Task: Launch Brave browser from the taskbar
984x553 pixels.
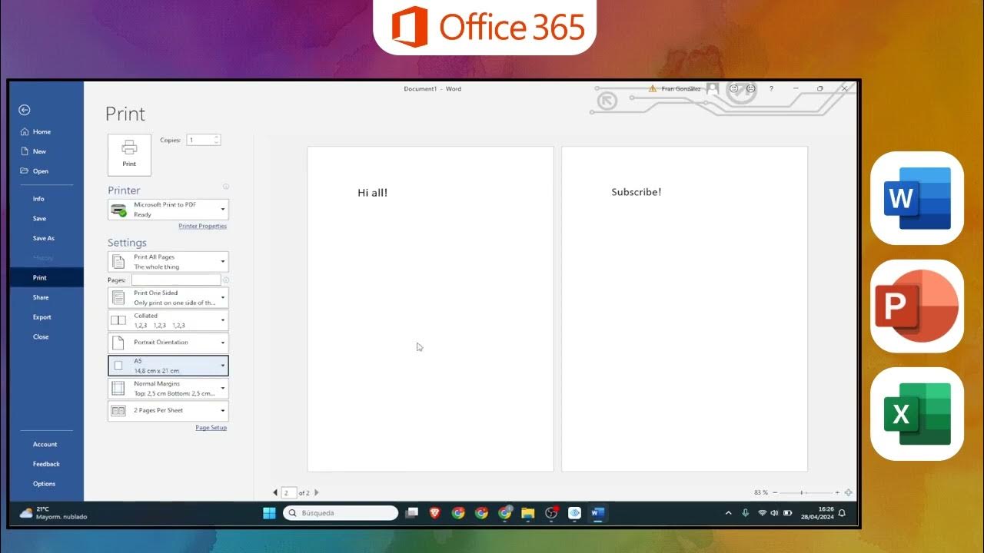Action: [x=435, y=513]
